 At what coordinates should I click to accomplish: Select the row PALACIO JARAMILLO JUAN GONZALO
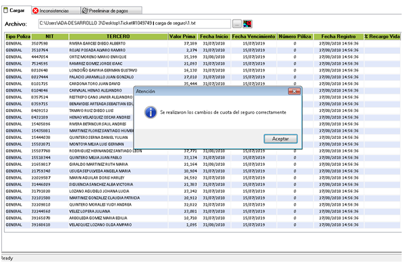203,77
